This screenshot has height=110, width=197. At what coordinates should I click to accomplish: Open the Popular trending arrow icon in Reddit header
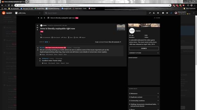pyautogui.click(x=150, y=13)
